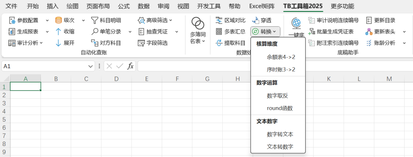This screenshot has width=413, height=157.
Task: Expand 级次 dropdown arrow
Action: click(x=83, y=20)
